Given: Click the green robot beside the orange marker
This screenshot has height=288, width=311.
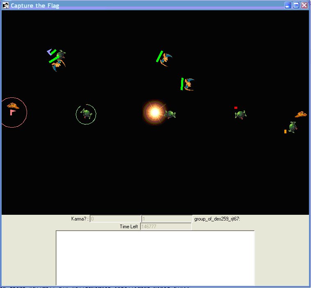Looking at the screenshot, I should (x=292, y=127).
